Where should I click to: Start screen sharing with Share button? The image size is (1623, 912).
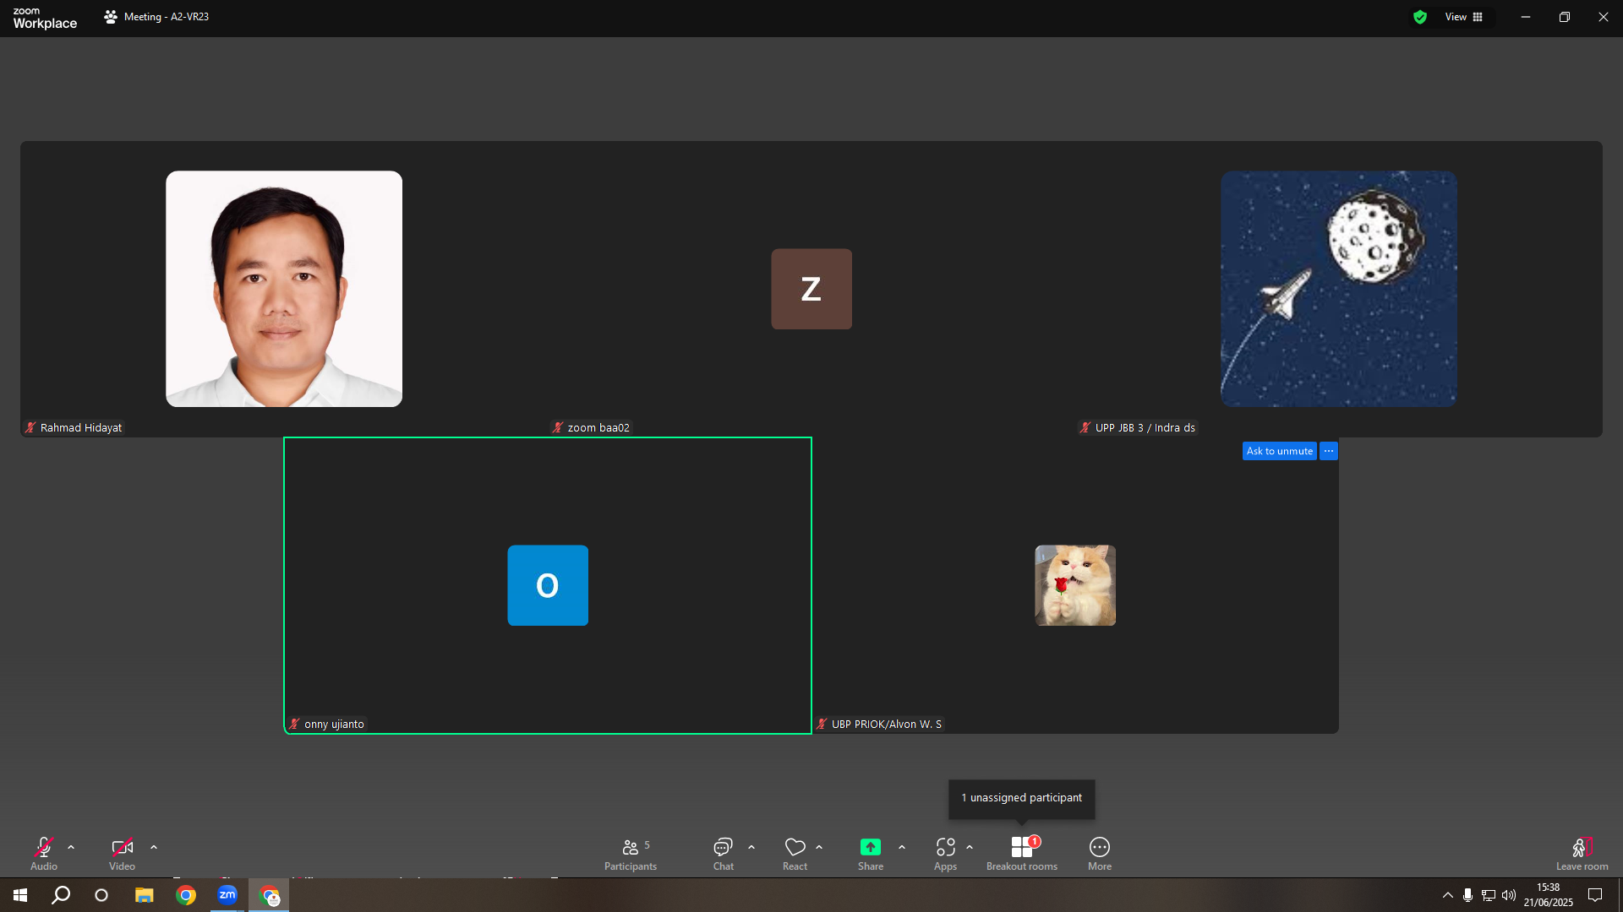coord(871,853)
